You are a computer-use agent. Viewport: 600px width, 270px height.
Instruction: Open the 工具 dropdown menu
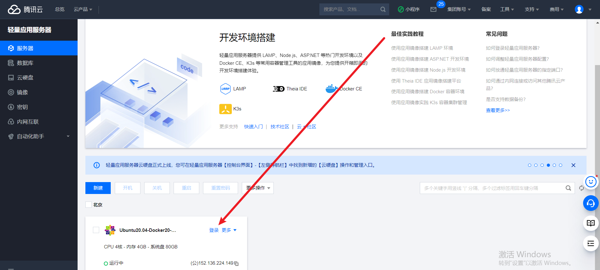point(507,9)
